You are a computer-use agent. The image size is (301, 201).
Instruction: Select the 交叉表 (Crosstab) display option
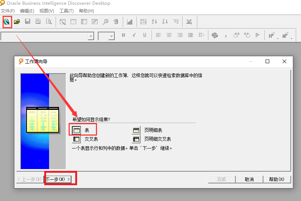tap(76, 139)
